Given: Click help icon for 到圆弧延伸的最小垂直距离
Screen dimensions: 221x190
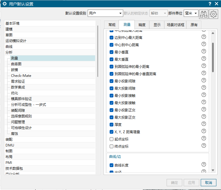Looking at the screenshot, I should [x=204, y=73].
